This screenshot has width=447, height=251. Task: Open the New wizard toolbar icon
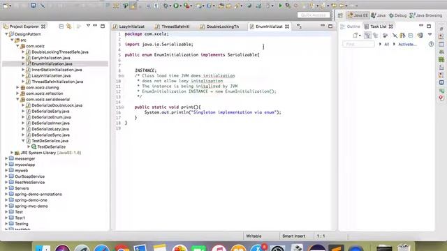point(6,6)
